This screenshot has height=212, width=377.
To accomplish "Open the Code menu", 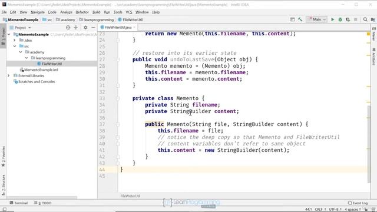I will tap(52, 12).
